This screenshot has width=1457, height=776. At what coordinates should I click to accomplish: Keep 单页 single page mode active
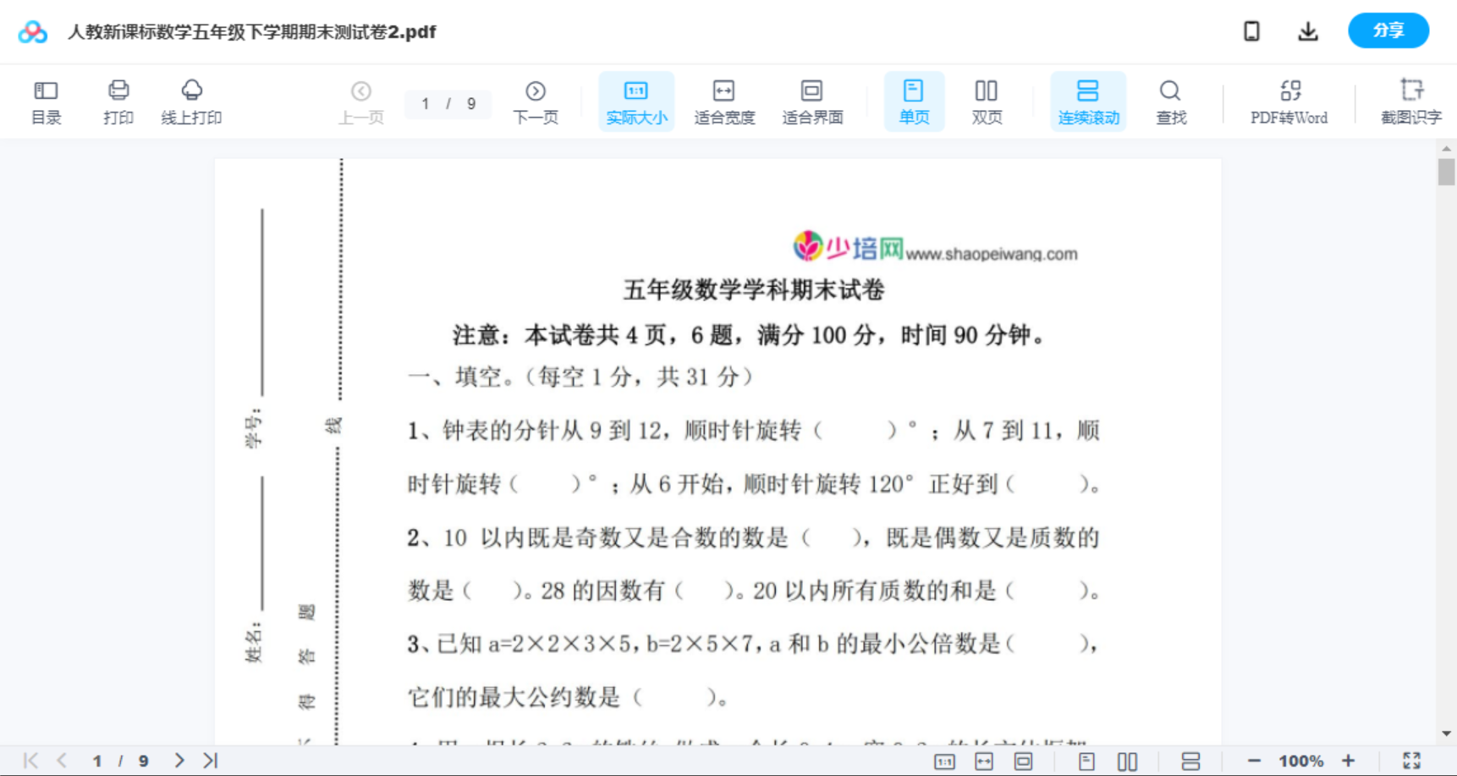pyautogui.click(x=914, y=100)
